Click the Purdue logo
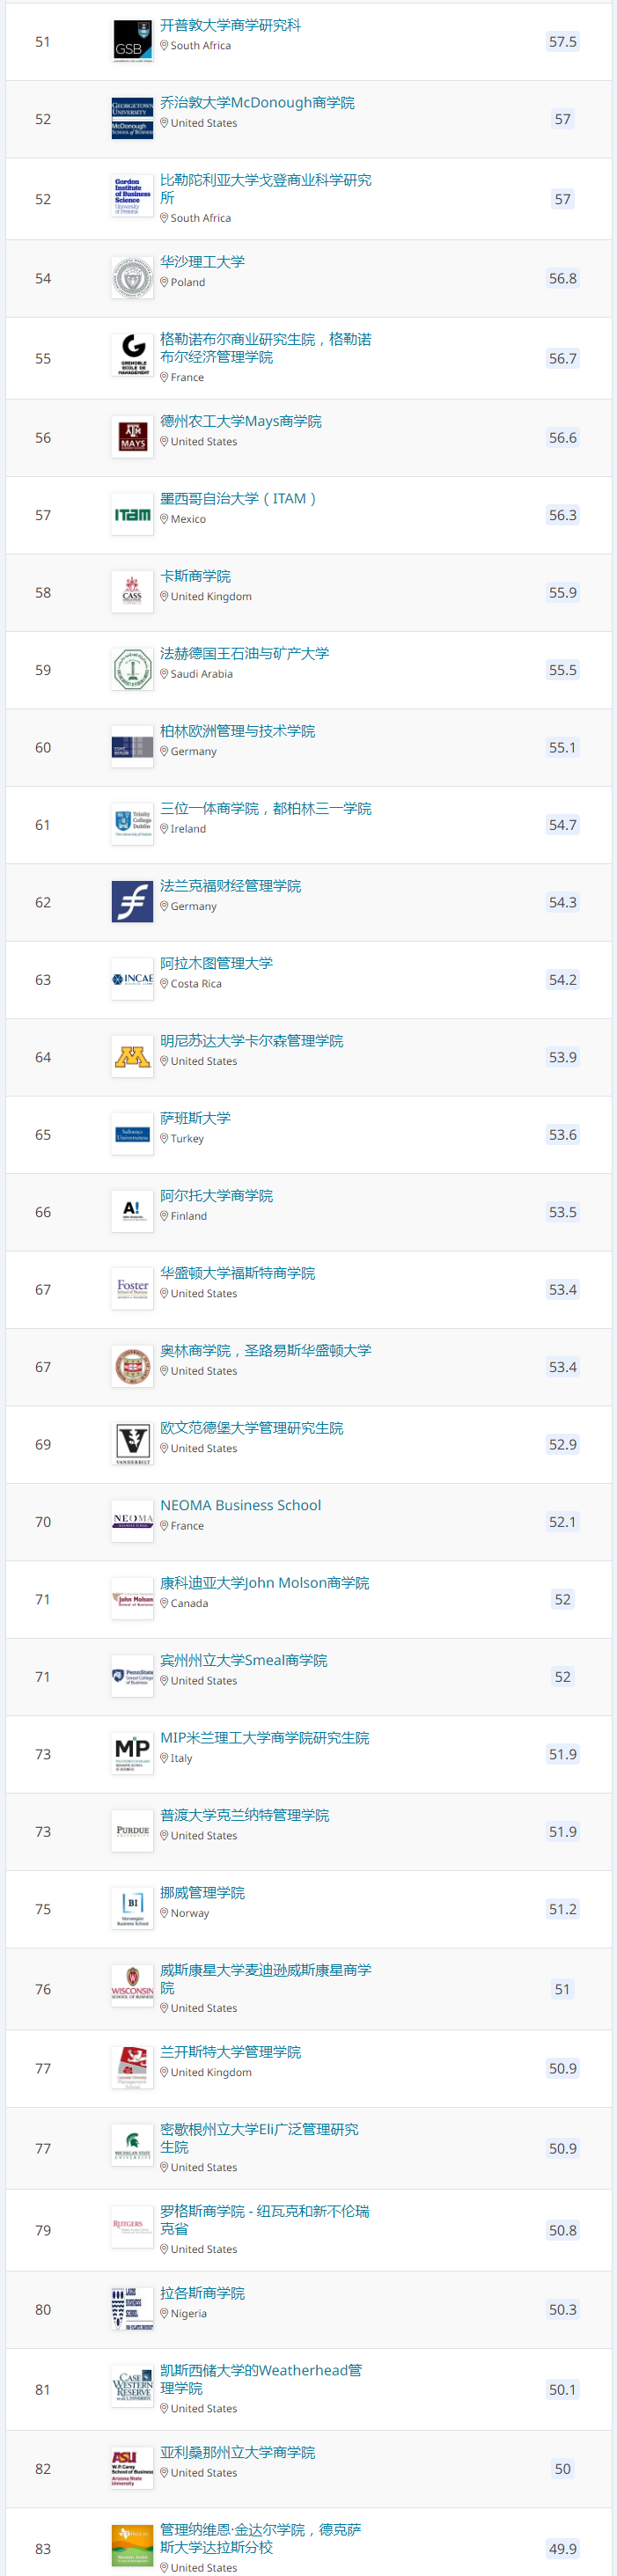The width and height of the screenshot is (617, 2576). (132, 1832)
